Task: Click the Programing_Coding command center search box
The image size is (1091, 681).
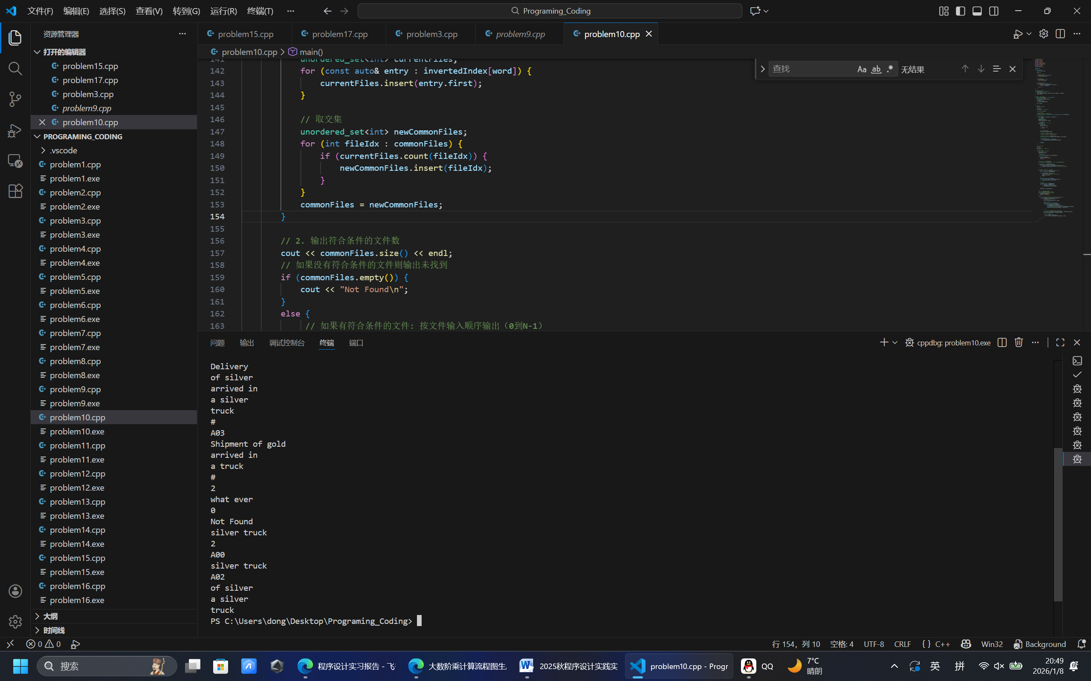Action: (x=550, y=11)
